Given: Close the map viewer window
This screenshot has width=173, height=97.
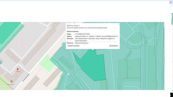Looking at the screenshot, I should pyautogui.click(x=171, y=2).
